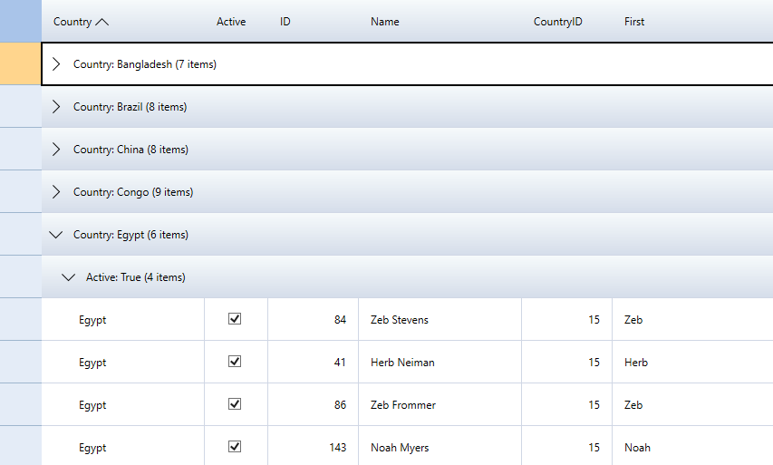773x465 pixels.
Task: Click the CountryID column header
Action: pos(558,22)
